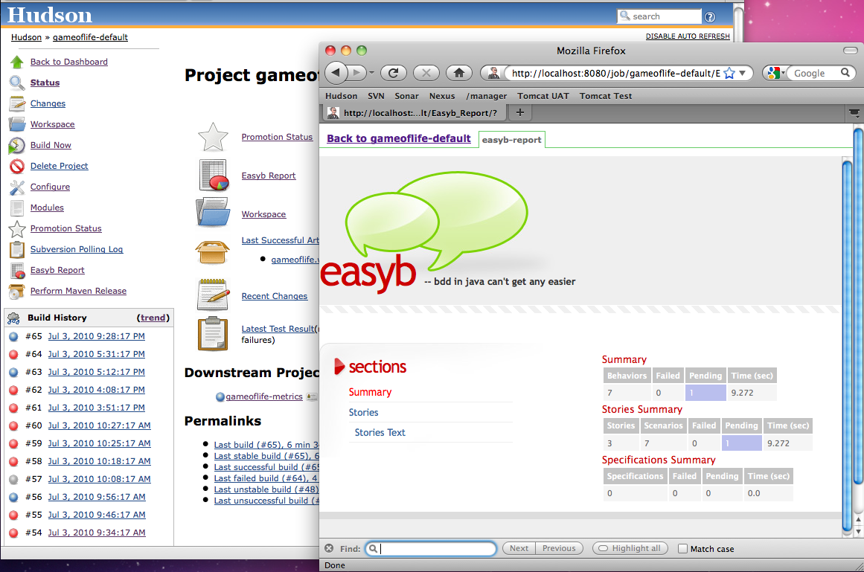Click the Build Now clock icon
Screen dimensions: 864x572
17,145
